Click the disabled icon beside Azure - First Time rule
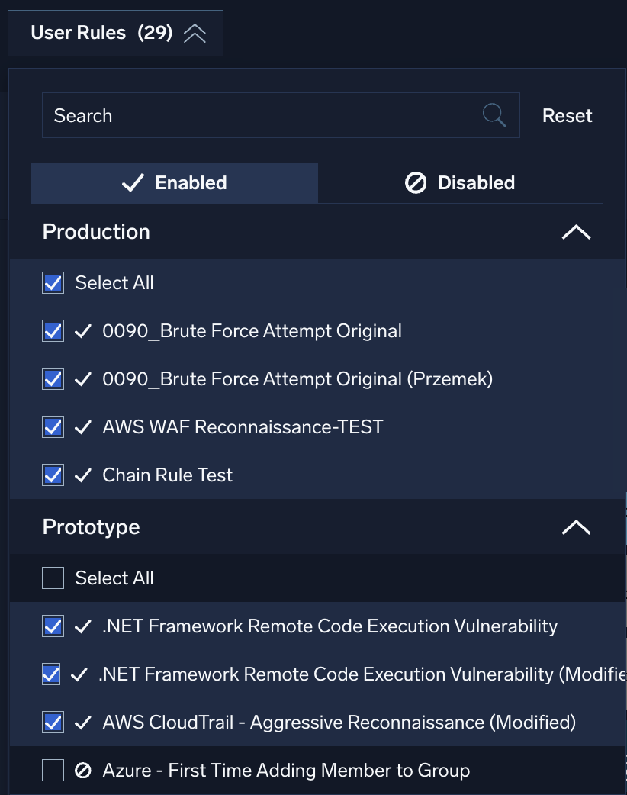The height and width of the screenshot is (795, 627). point(83,770)
